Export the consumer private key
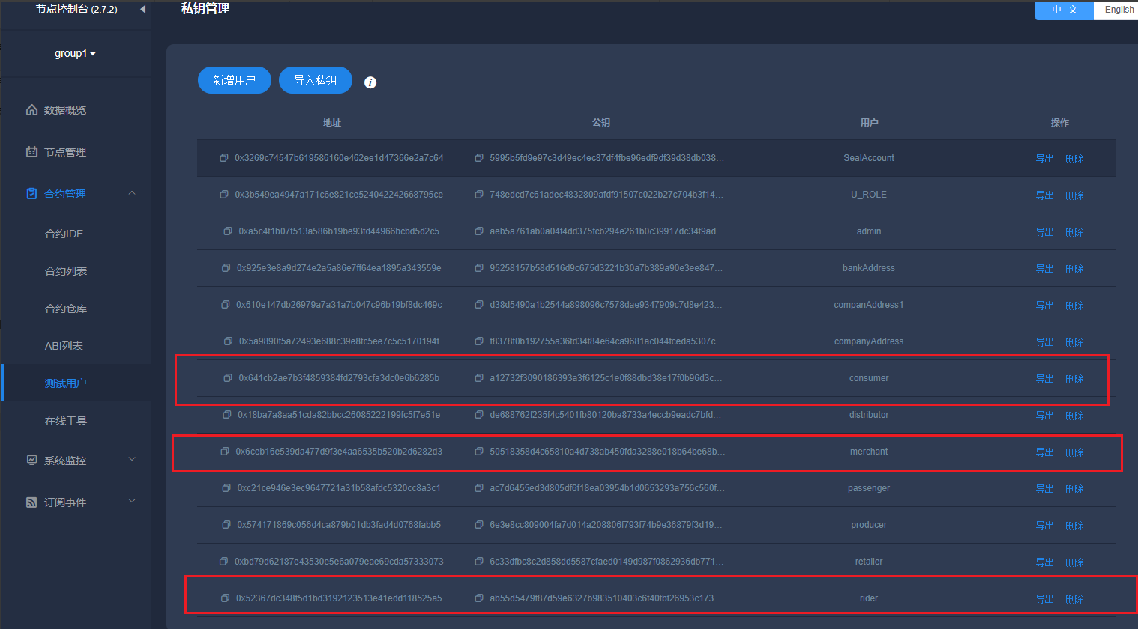Viewport: 1138px width, 629px height. (1044, 379)
